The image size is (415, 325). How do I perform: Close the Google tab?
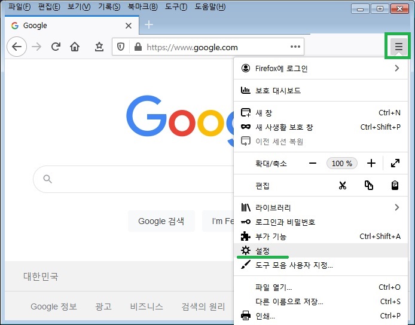click(x=129, y=26)
